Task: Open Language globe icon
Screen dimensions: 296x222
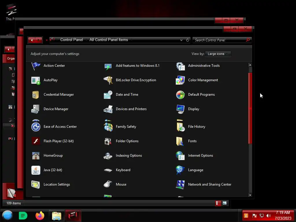Action: (x=180, y=170)
